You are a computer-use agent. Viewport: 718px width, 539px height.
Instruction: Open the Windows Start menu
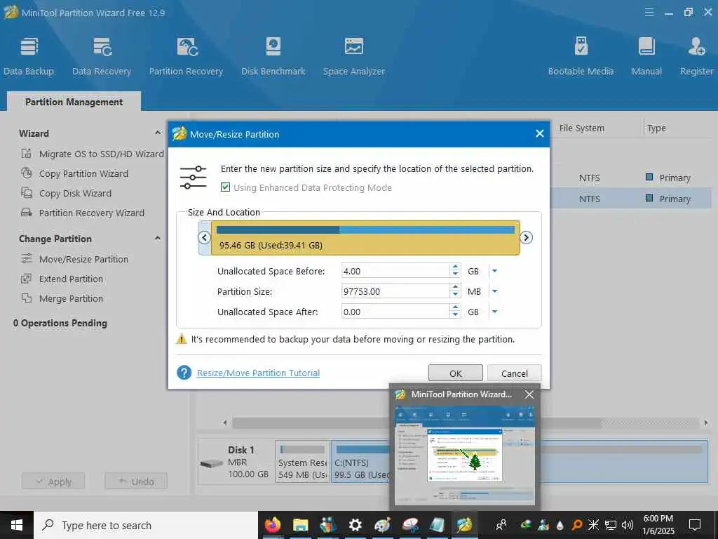click(17, 525)
